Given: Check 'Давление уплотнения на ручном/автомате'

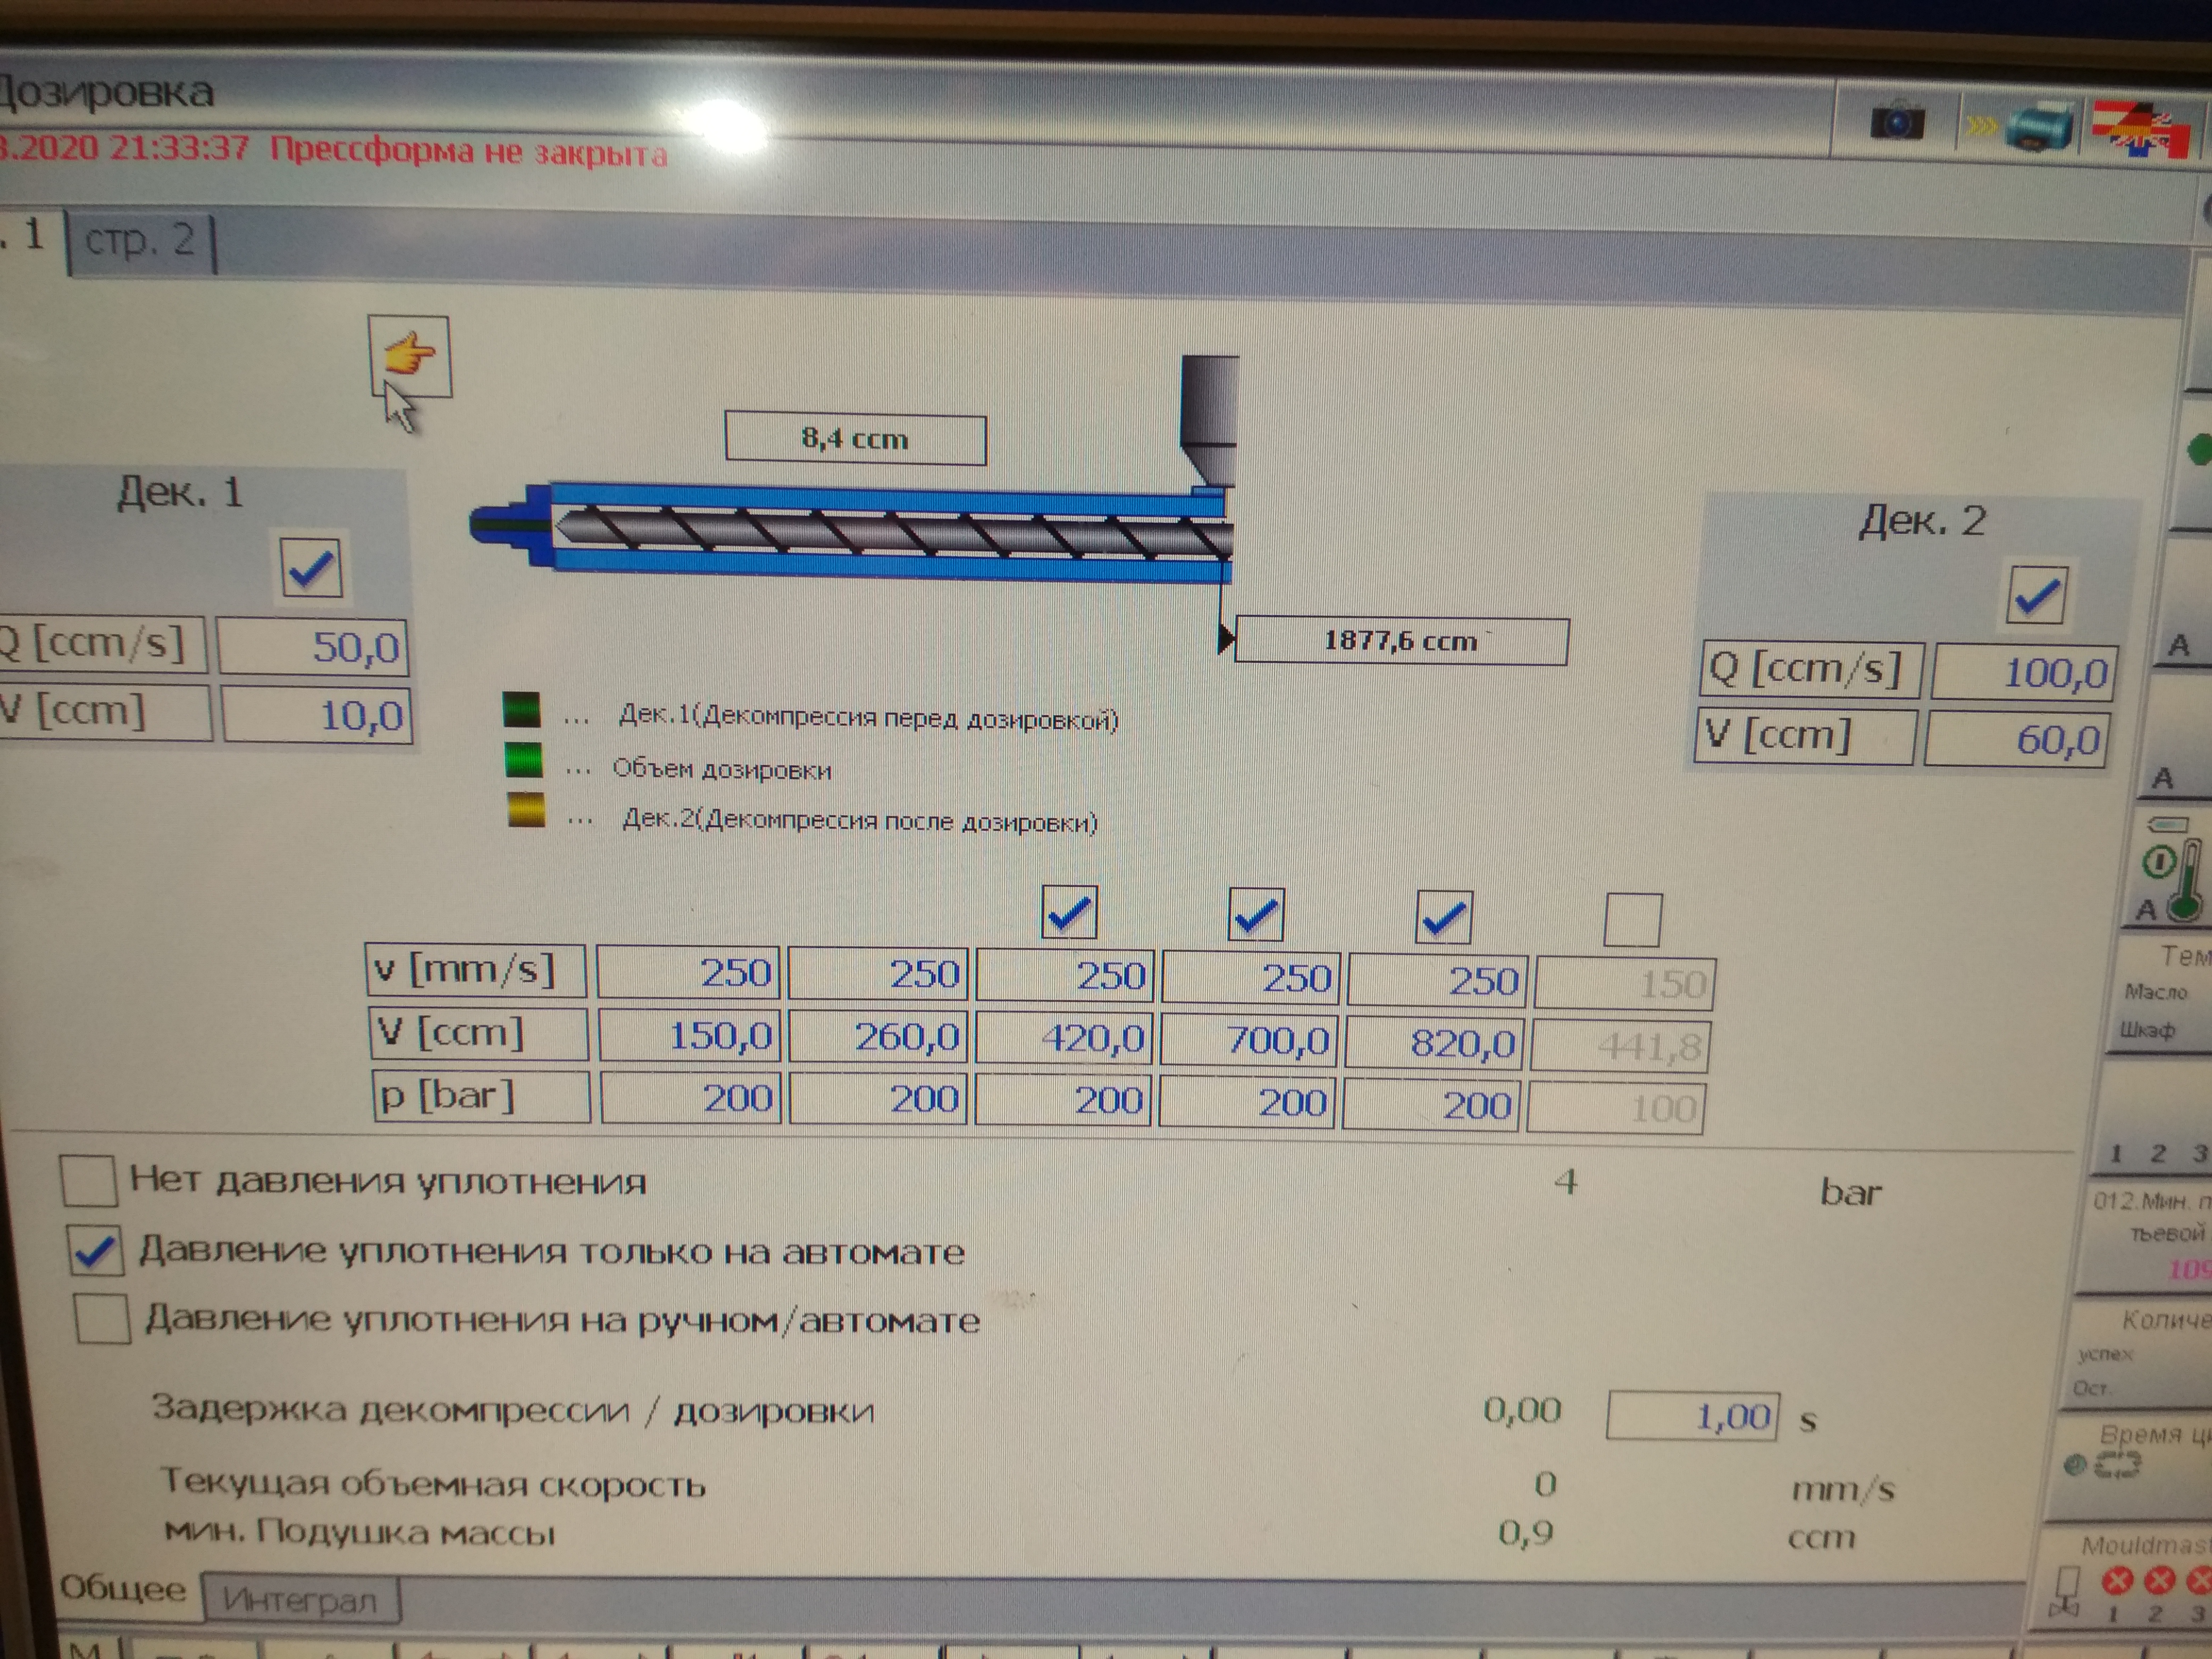Looking at the screenshot, I should point(102,1318).
